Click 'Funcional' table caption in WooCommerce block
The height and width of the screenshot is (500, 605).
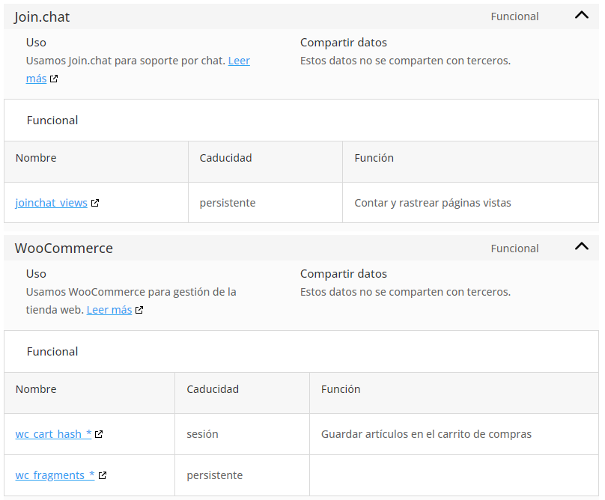pos(52,352)
